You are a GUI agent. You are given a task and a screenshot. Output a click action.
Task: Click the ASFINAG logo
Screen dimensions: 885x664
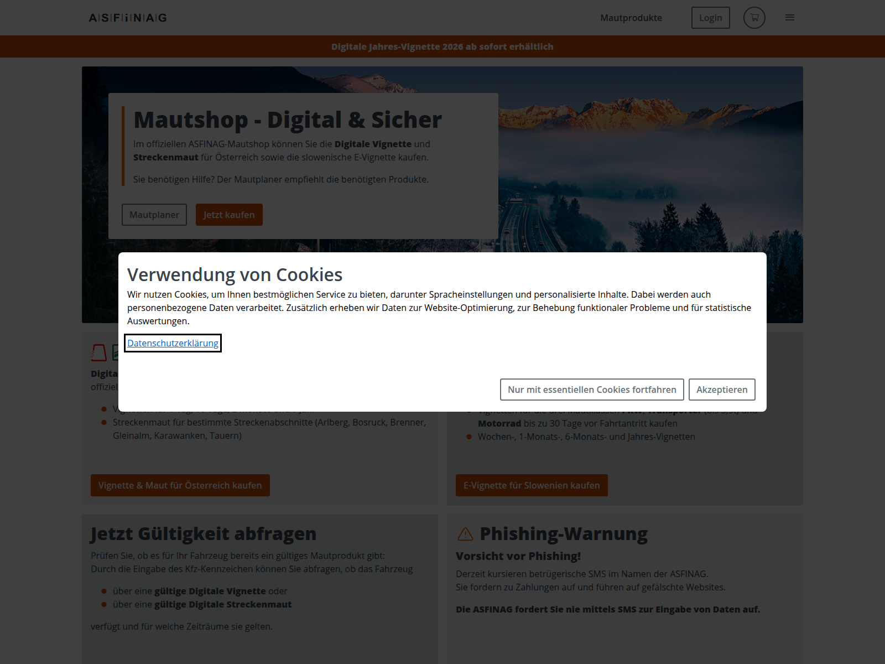click(128, 18)
